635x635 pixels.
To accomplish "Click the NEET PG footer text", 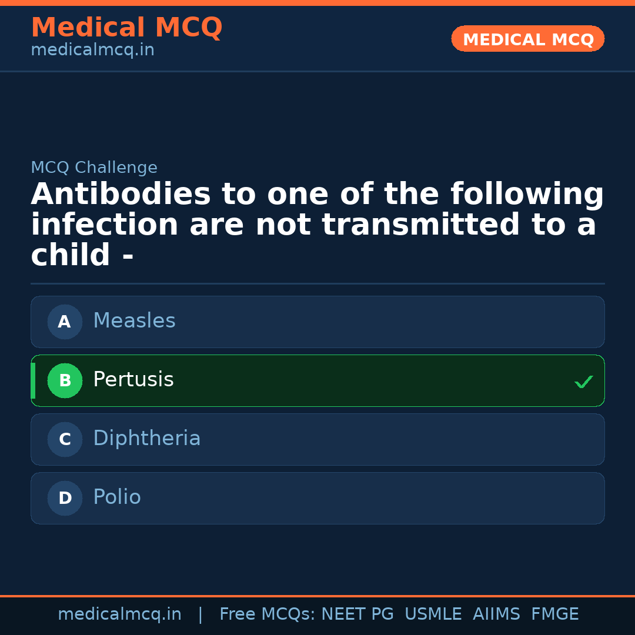I will coord(357,614).
